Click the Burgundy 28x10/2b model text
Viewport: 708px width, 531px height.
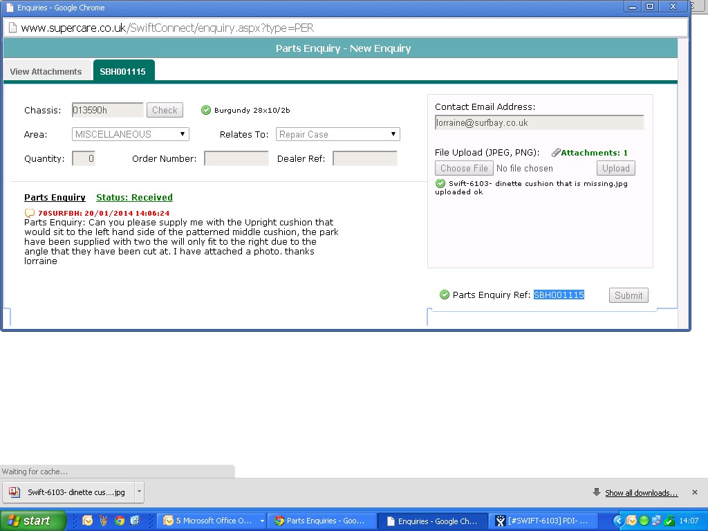(x=252, y=110)
